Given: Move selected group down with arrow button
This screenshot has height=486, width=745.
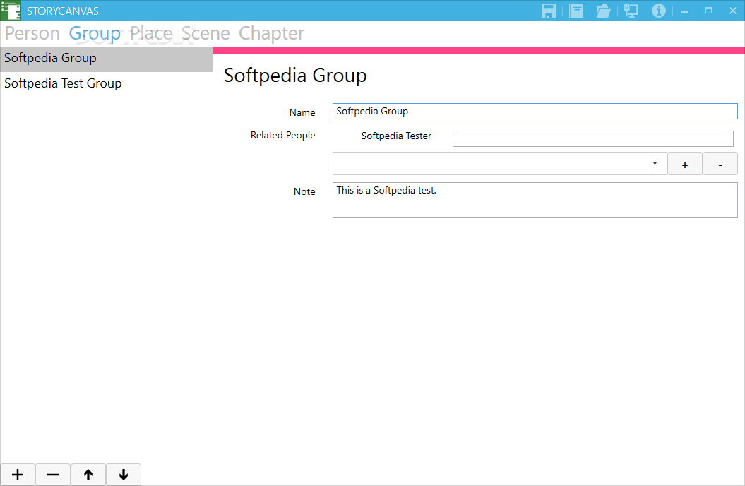Looking at the screenshot, I should pos(124,475).
